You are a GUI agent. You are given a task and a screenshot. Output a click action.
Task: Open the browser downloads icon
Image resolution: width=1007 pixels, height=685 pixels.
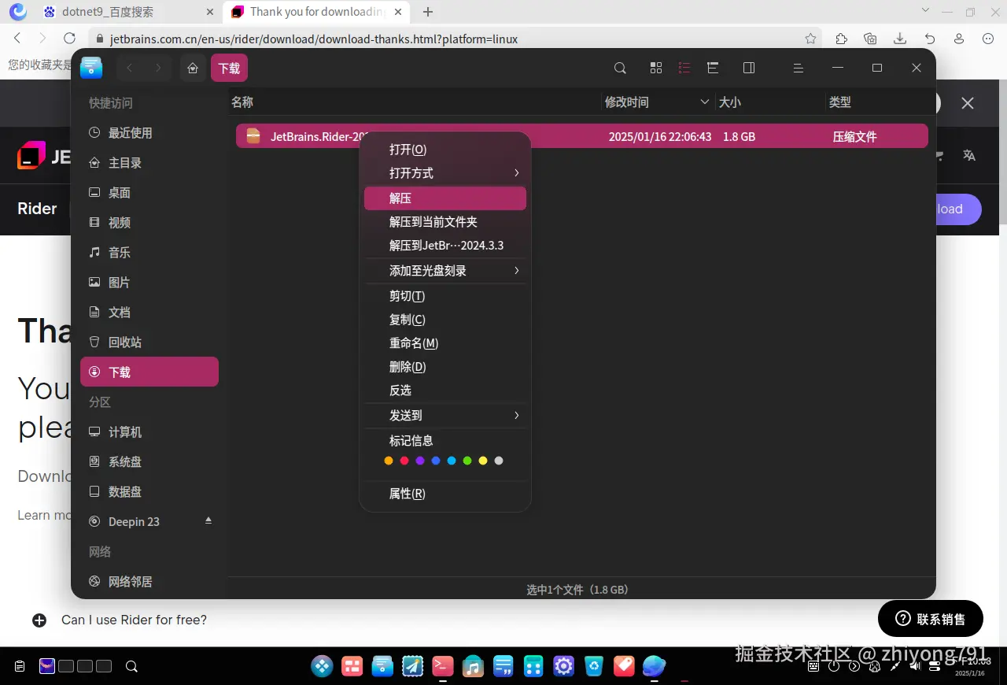click(900, 39)
